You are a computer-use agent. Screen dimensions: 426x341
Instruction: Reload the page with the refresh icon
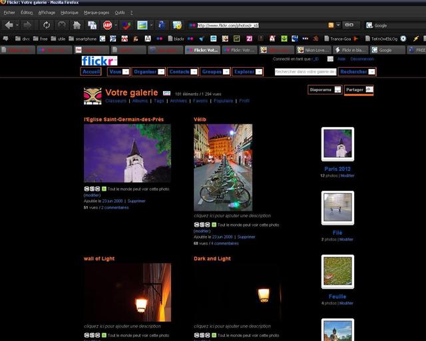[x=47, y=25]
